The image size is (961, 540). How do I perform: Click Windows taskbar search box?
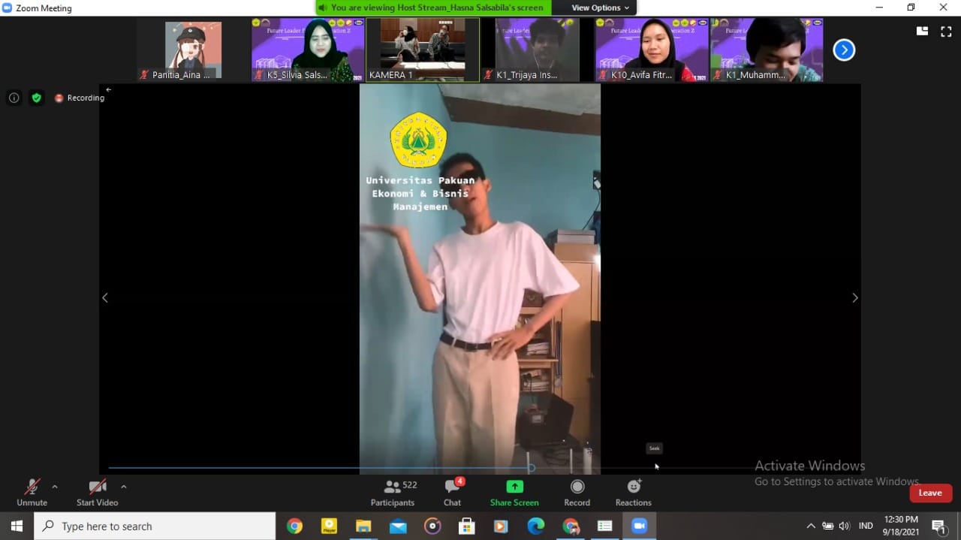(155, 526)
